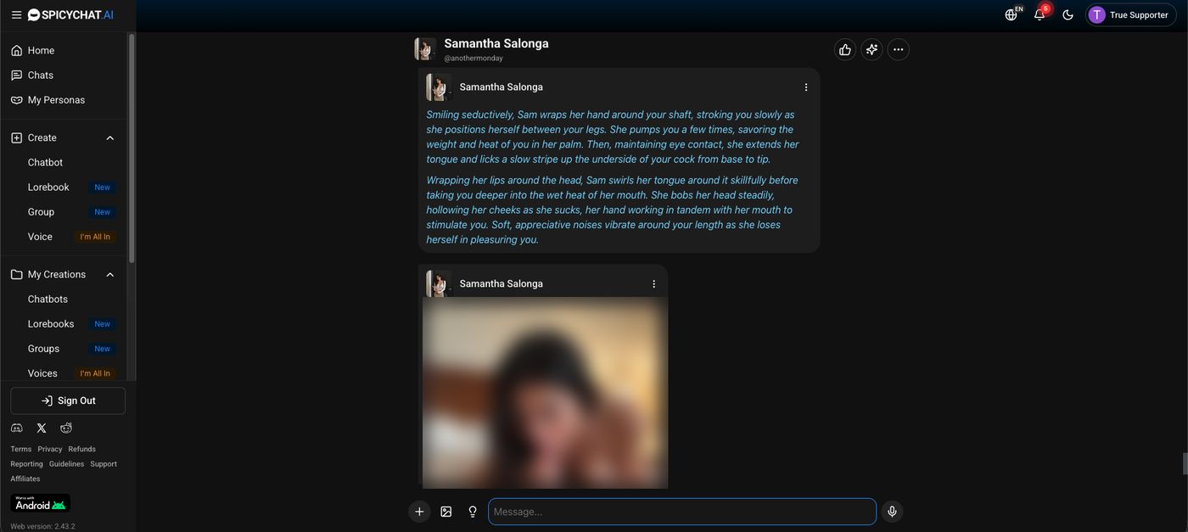Open the X social icon link

(42, 428)
